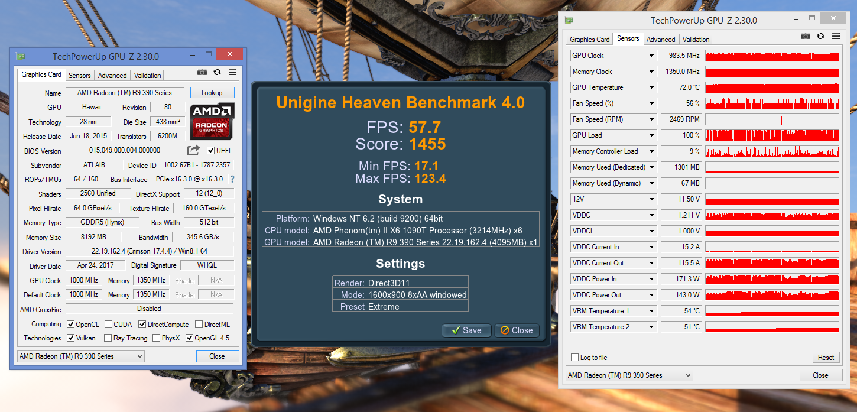
Task: Click the Lookup button
Action: (x=212, y=93)
